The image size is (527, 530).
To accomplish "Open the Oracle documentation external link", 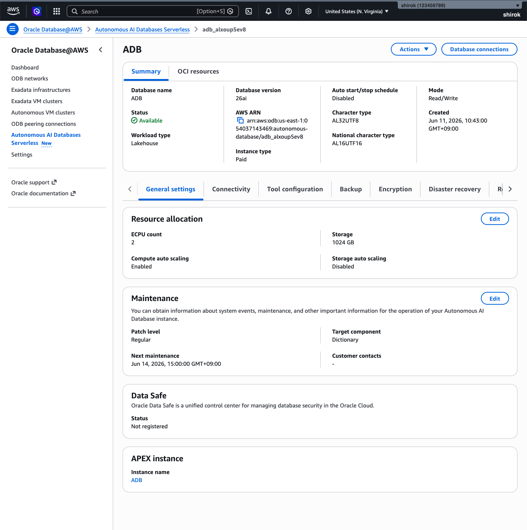I will point(44,193).
